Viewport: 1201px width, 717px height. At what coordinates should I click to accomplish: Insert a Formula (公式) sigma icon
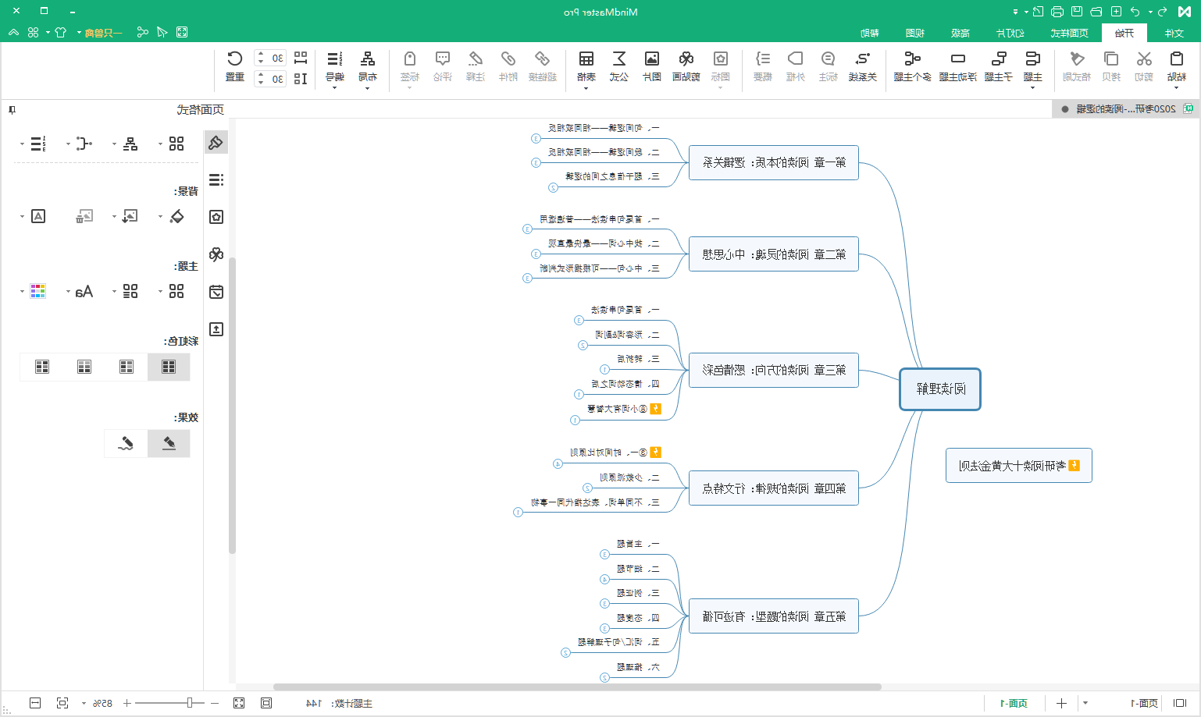tap(619, 59)
